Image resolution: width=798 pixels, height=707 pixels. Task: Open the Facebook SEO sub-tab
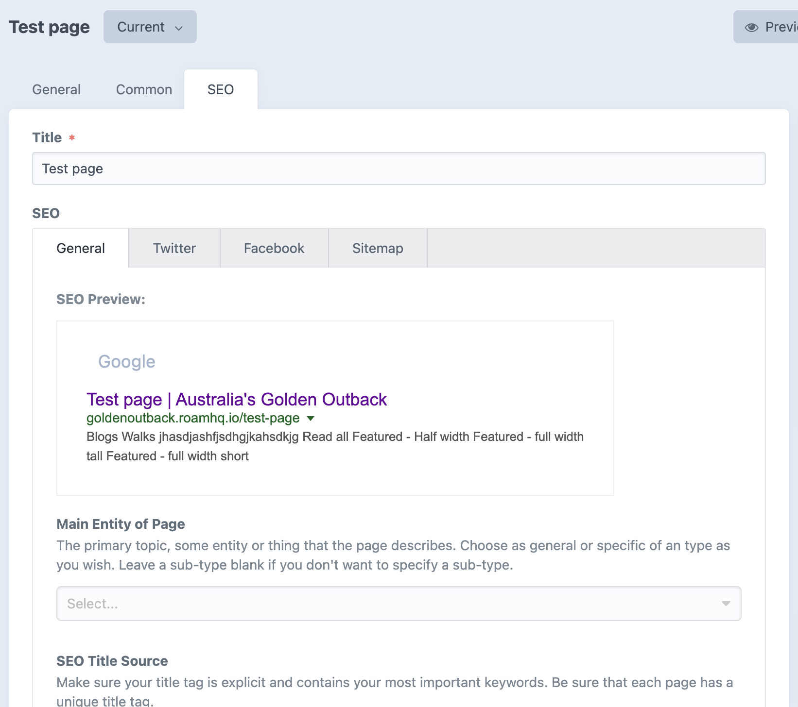(274, 248)
